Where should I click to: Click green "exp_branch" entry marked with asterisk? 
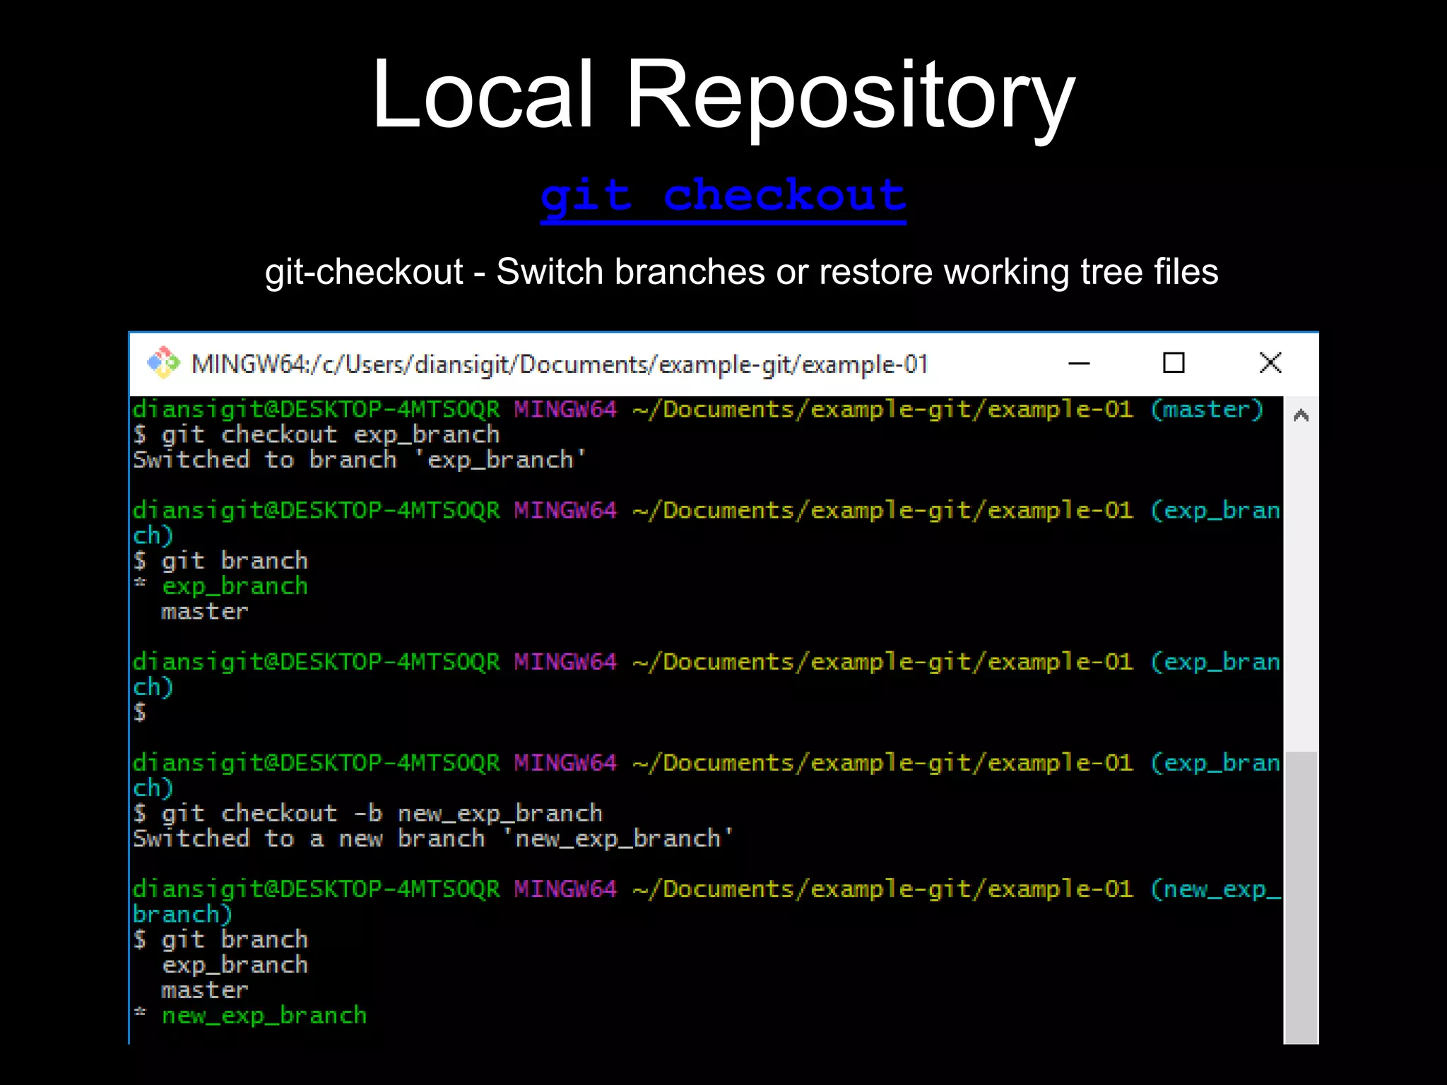[x=235, y=586]
